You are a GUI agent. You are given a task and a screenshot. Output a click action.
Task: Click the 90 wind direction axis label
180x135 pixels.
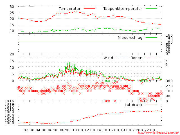coord(168,96)
